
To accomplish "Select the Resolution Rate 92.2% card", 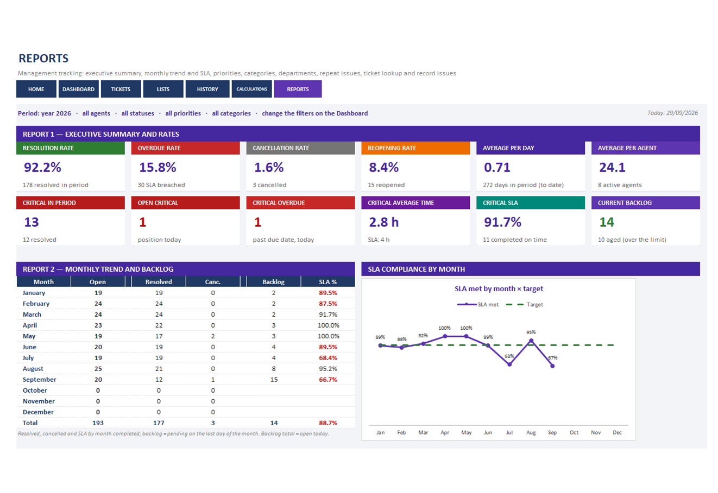I will (x=71, y=167).
